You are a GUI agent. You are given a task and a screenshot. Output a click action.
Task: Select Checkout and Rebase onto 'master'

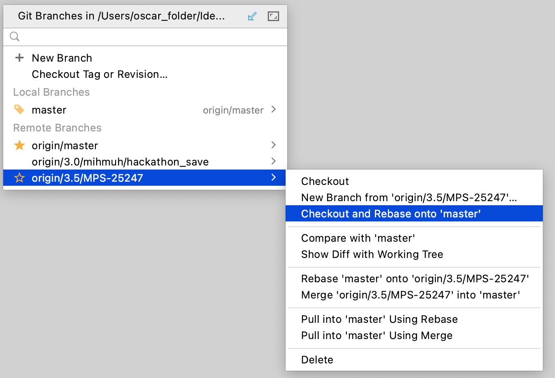[x=391, y=214]
